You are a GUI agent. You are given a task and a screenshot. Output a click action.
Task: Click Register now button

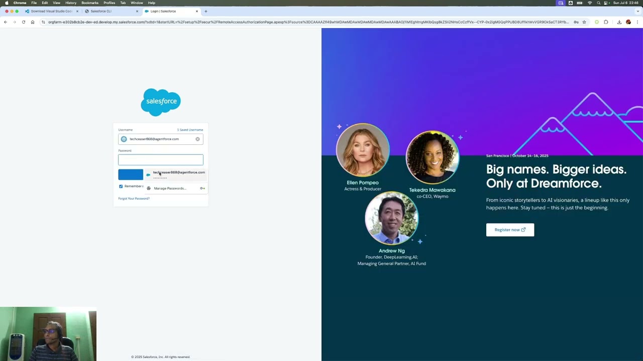click(510, 230)
